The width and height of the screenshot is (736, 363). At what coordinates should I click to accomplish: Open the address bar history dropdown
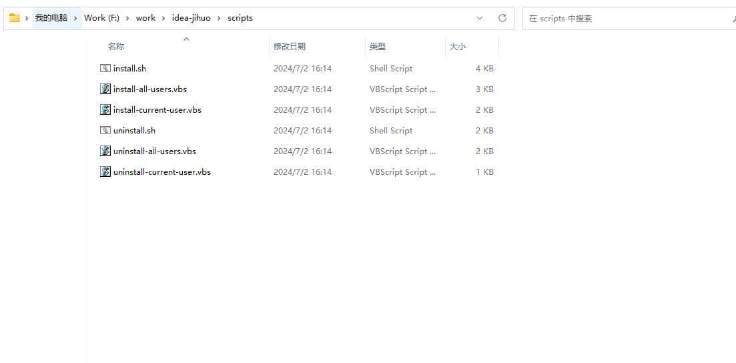(480, 18)
